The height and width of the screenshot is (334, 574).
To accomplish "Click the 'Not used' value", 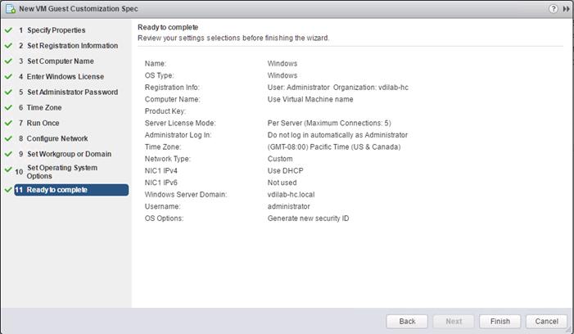I will 282,183.
